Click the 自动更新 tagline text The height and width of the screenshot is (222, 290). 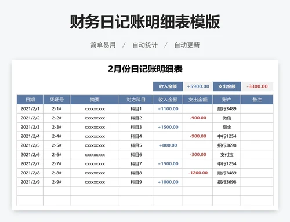(187, 45)
